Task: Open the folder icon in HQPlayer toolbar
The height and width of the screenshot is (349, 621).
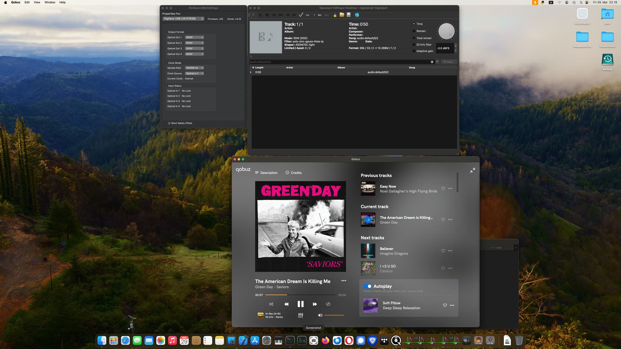Action: point(342,15)
